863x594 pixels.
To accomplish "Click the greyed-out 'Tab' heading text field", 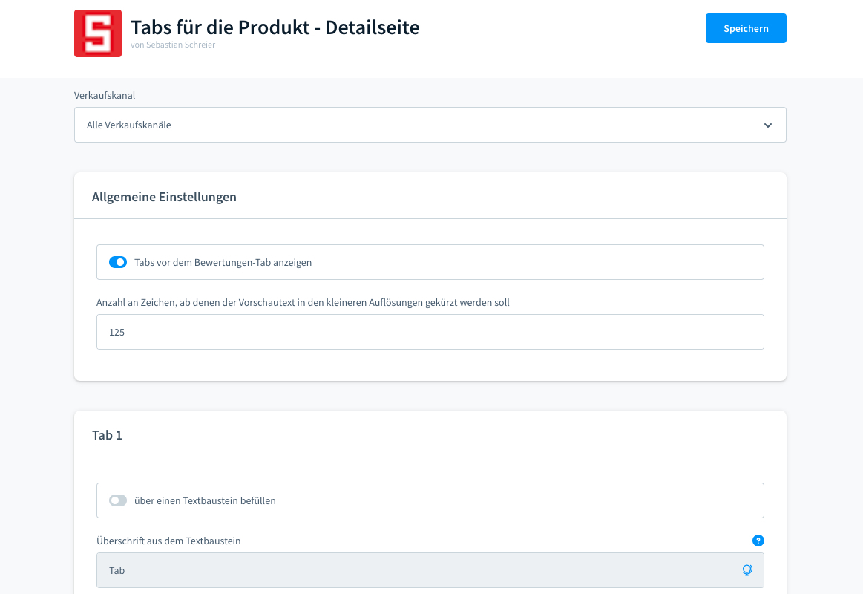I will [416, 570].
